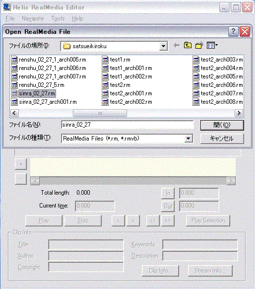This screenshot has width=255, height=289.
Task: Click the horizontal scrollbar thumb of file list
Action: pyautogui.click(x=100, y=113)
